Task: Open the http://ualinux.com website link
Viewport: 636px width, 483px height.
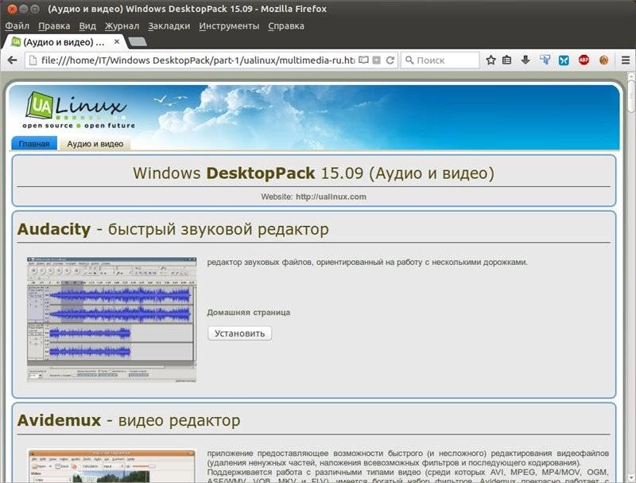Action: (331, 197)
